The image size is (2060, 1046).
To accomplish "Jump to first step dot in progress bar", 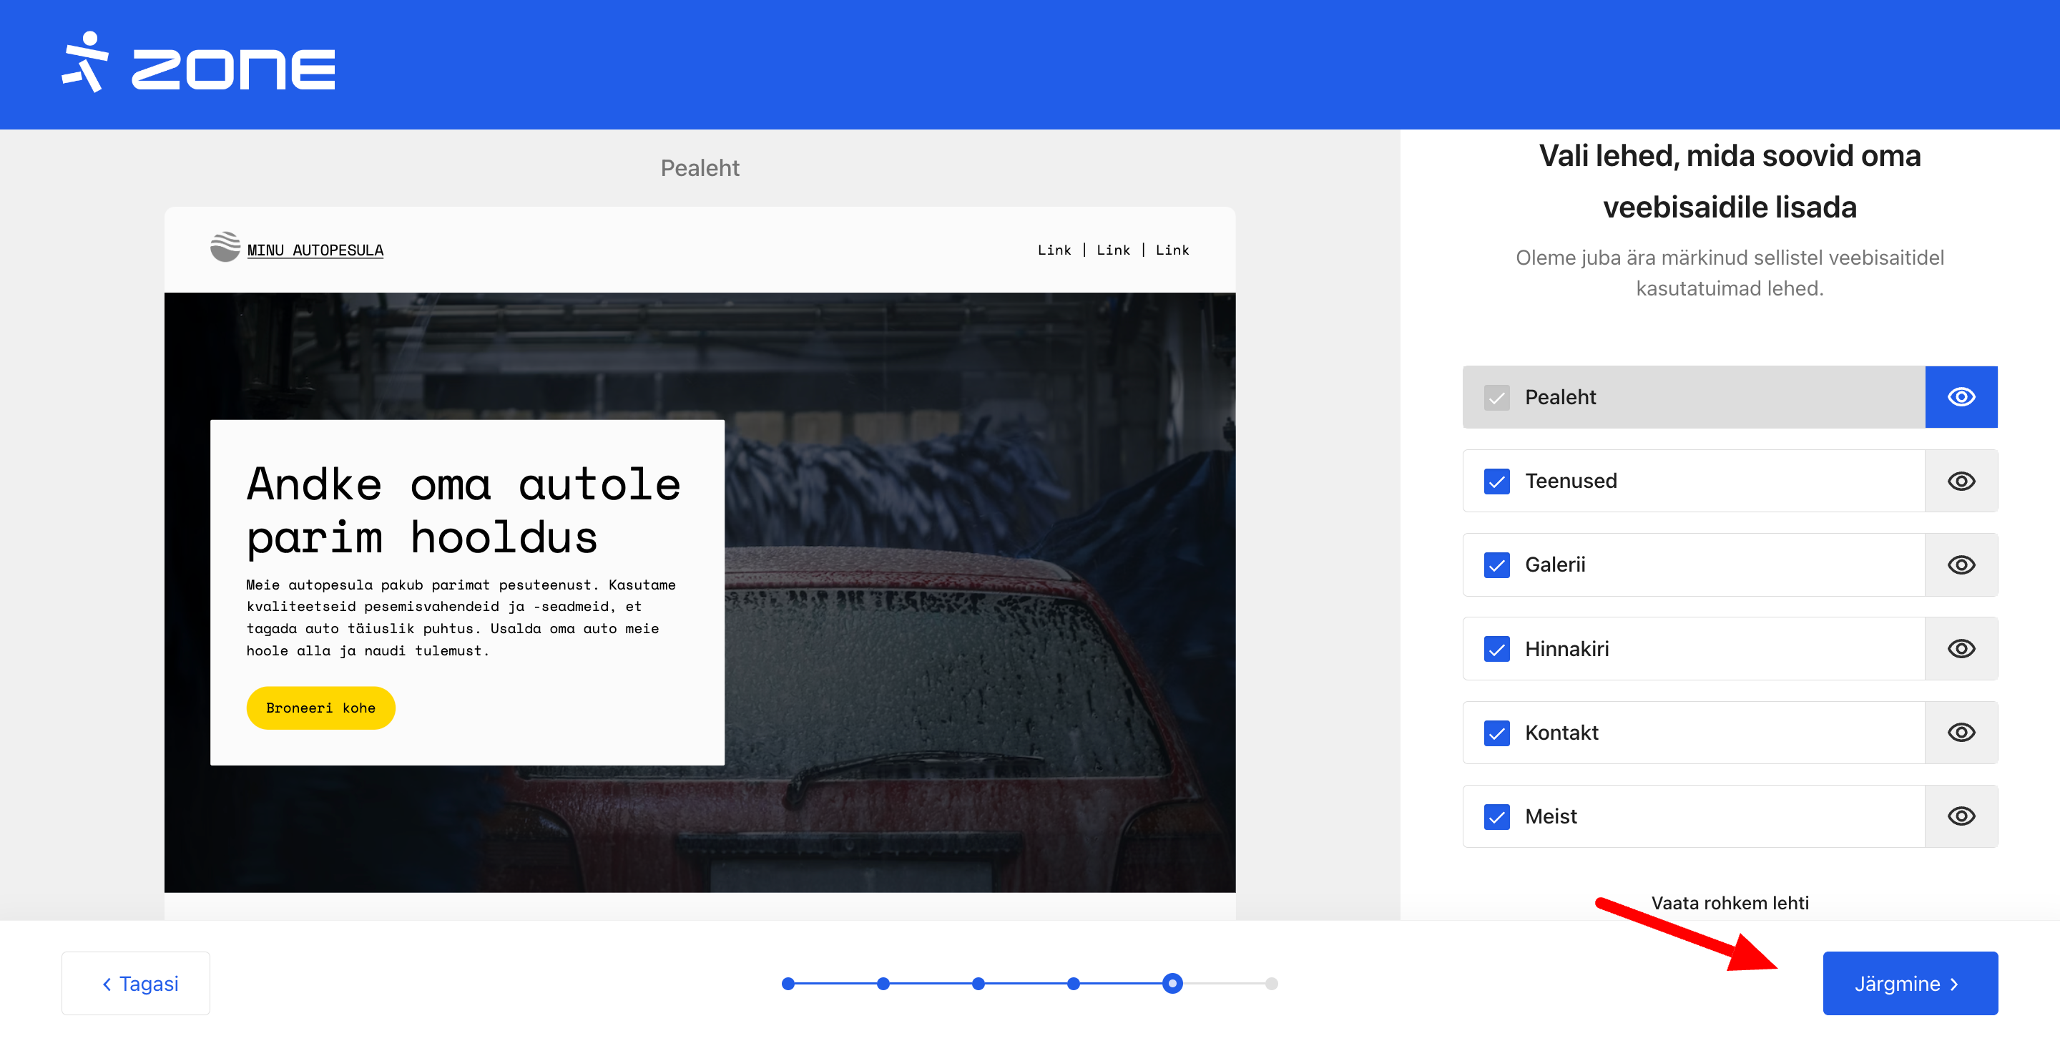I will pos(788,984).
